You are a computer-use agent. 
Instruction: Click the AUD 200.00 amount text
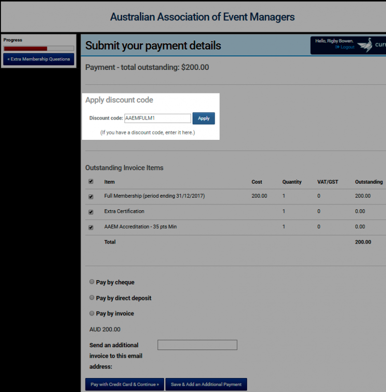(105, 329)
